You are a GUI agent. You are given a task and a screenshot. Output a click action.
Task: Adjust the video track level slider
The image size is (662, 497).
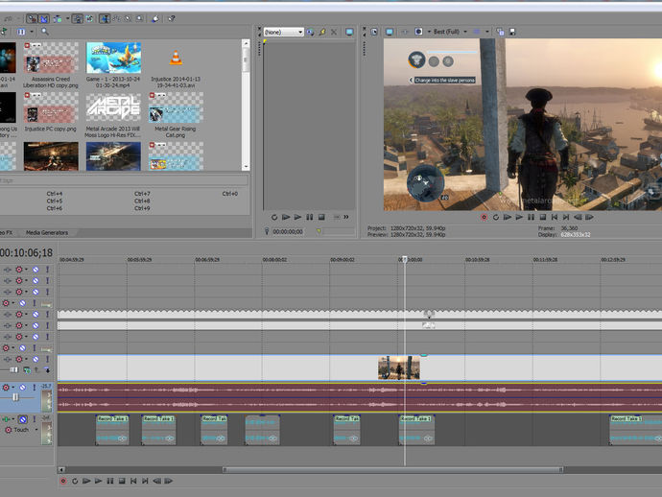pos(14,370)
